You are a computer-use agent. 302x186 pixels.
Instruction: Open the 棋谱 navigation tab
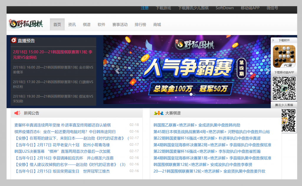click(87, 24)
